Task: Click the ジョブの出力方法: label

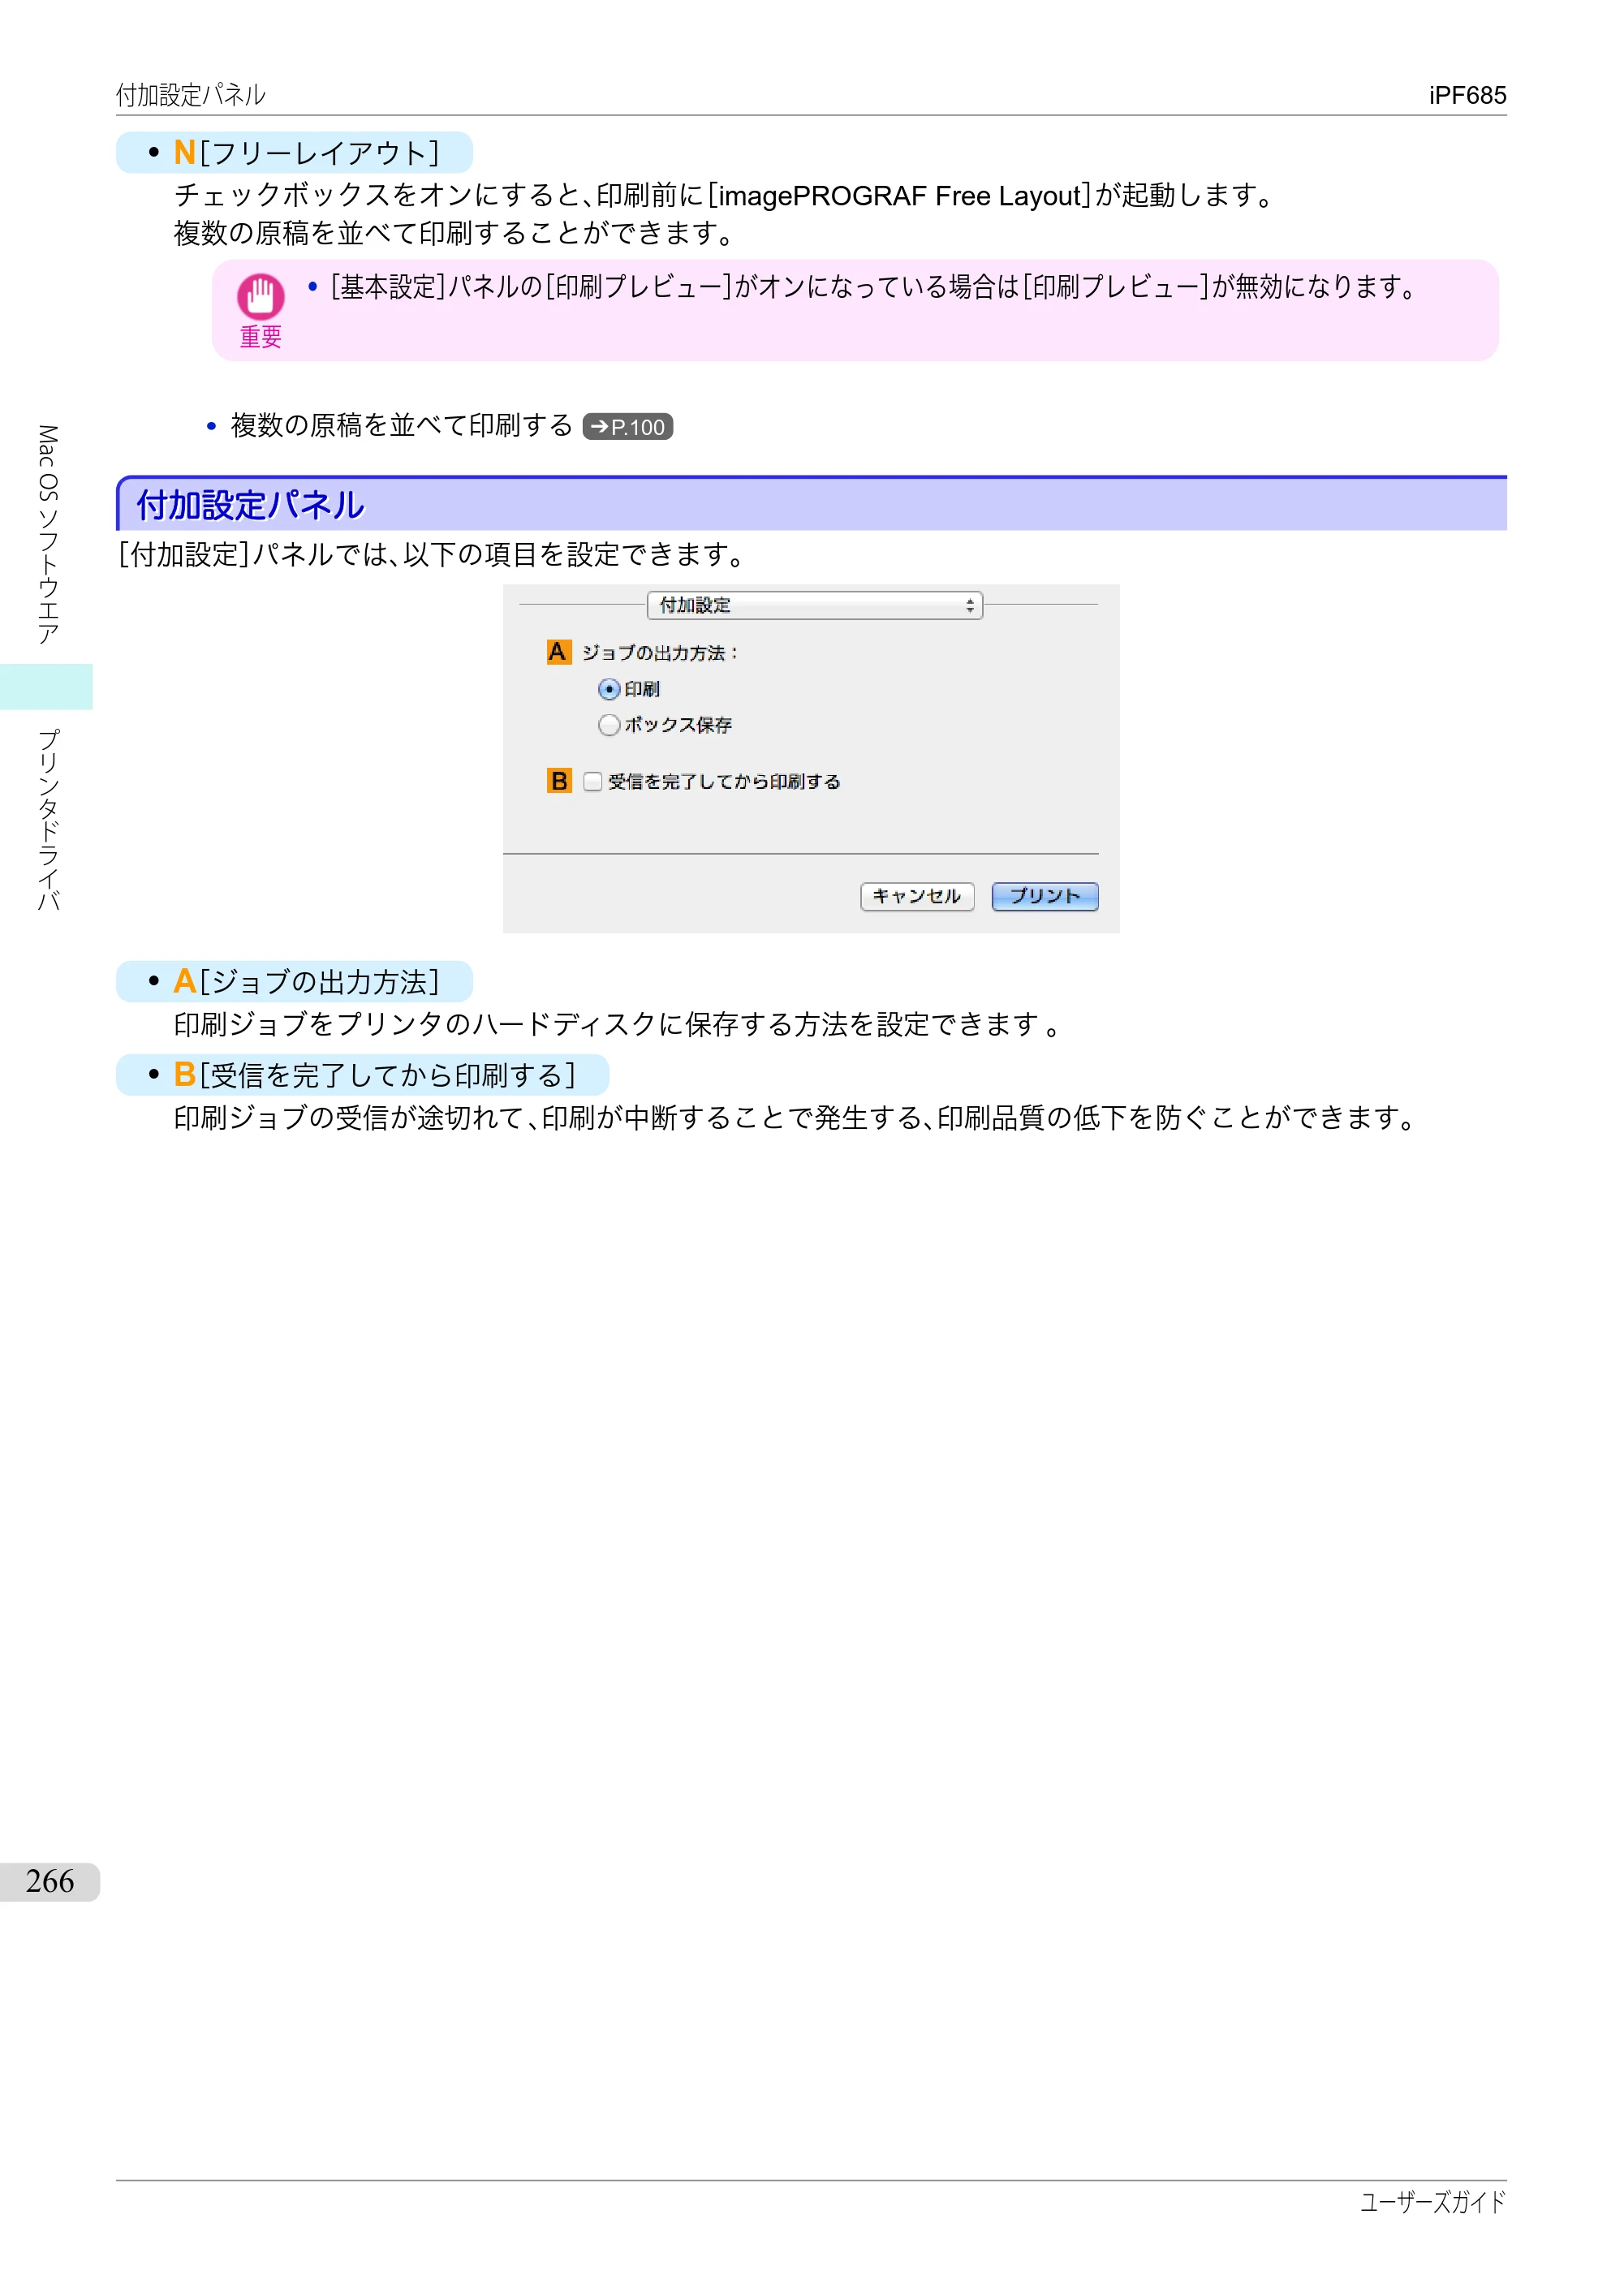Action: (660, 653)
